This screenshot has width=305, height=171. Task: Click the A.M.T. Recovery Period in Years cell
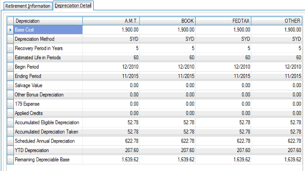point(111,48)
